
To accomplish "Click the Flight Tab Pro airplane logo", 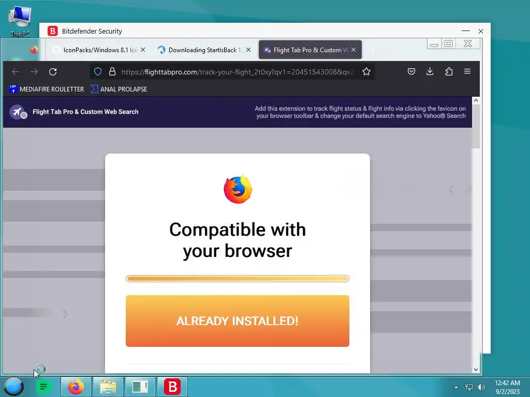I will coord(18,112).
